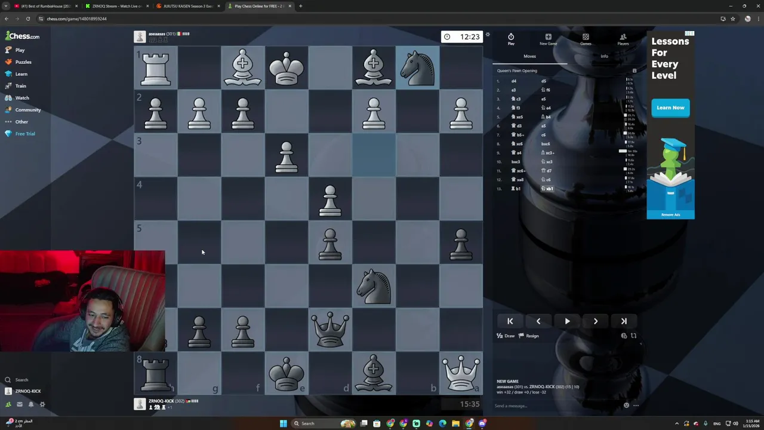Click opponent aseaasas avatar

pyautogui.click(x=140, y=37)
